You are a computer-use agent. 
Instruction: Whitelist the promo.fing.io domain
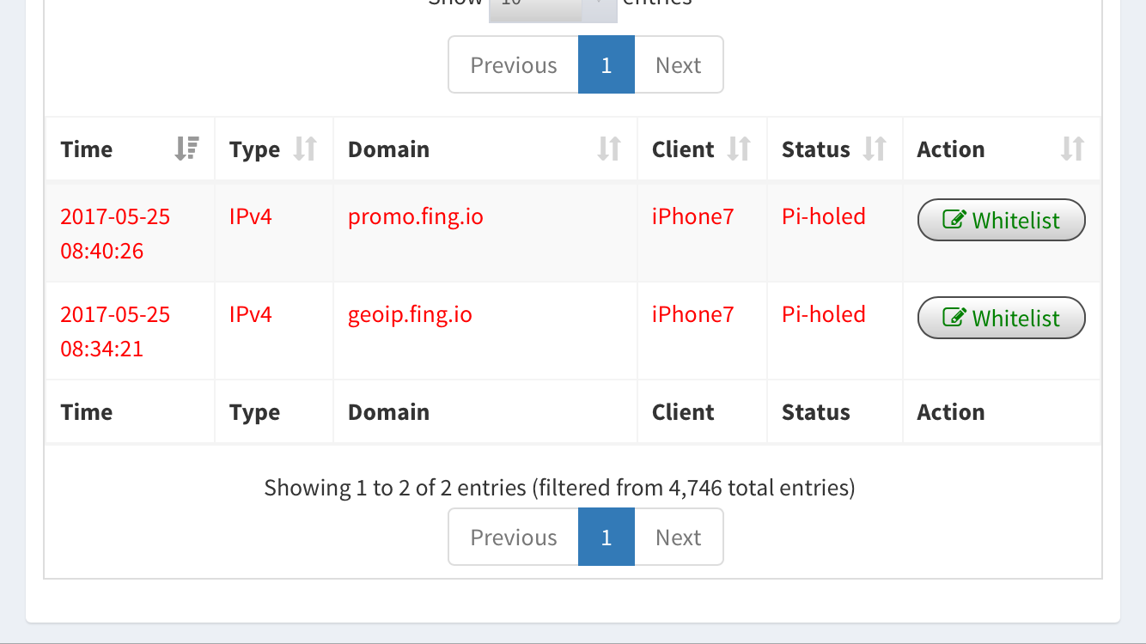click(x=1002, y=221)
